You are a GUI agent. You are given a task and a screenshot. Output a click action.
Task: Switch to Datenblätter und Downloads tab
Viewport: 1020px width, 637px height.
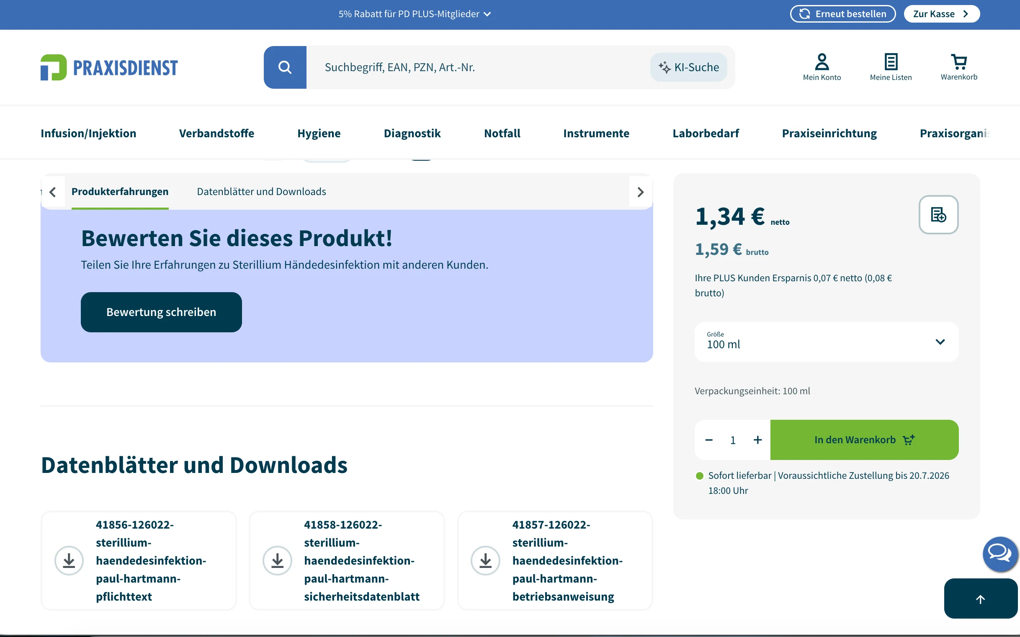coord(261,192)
